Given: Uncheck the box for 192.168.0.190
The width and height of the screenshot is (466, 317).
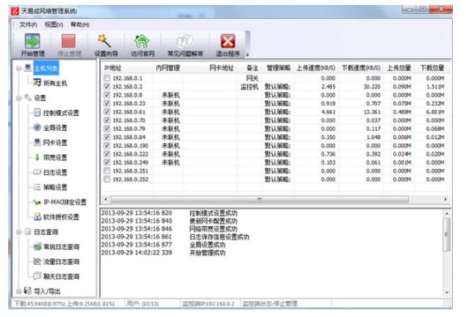Looking at the screenshot, I should point(107,146).
